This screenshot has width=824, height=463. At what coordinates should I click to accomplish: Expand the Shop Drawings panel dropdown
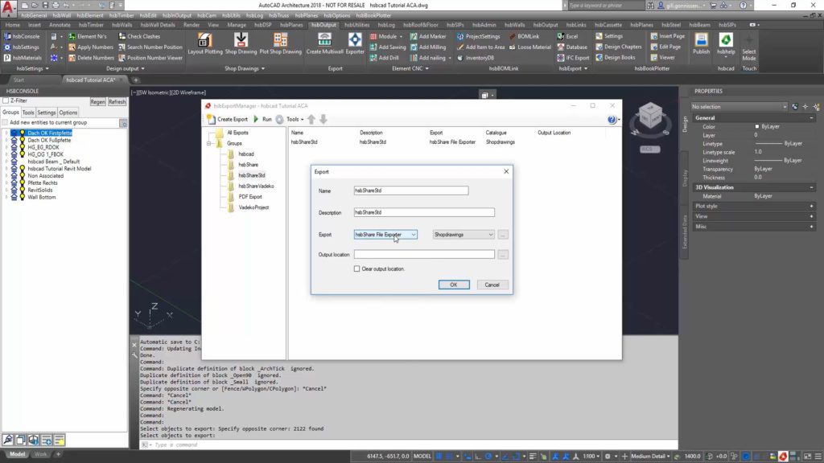[x=245, y=69]
